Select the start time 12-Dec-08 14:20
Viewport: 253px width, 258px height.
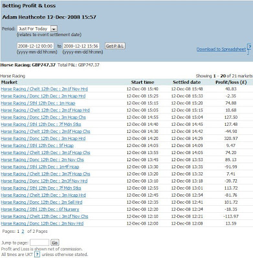[x=142, y=139]
